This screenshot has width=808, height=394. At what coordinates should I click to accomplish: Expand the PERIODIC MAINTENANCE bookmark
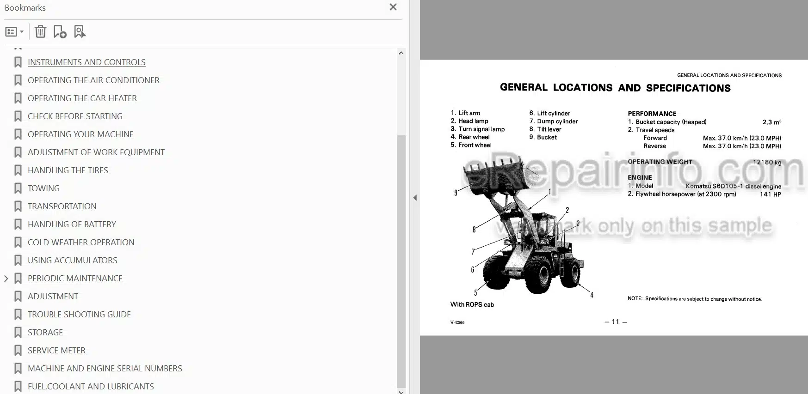click(x=6, y=279)
